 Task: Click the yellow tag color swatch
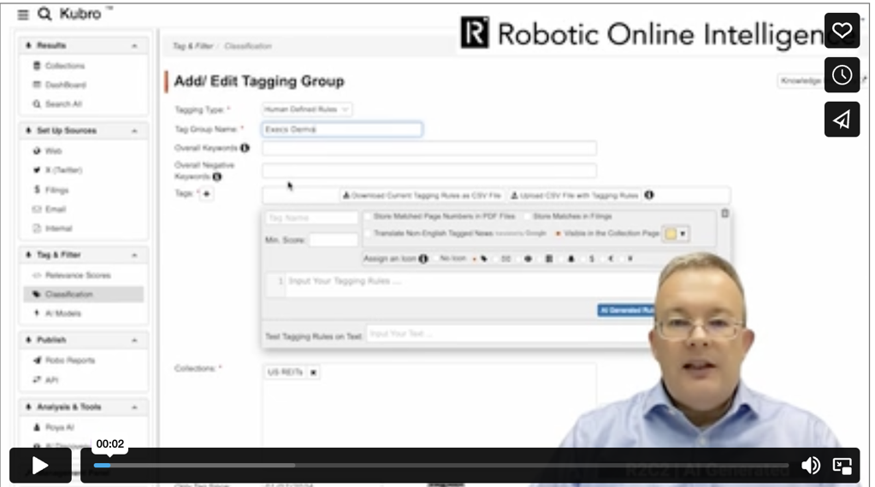(671, 234)
